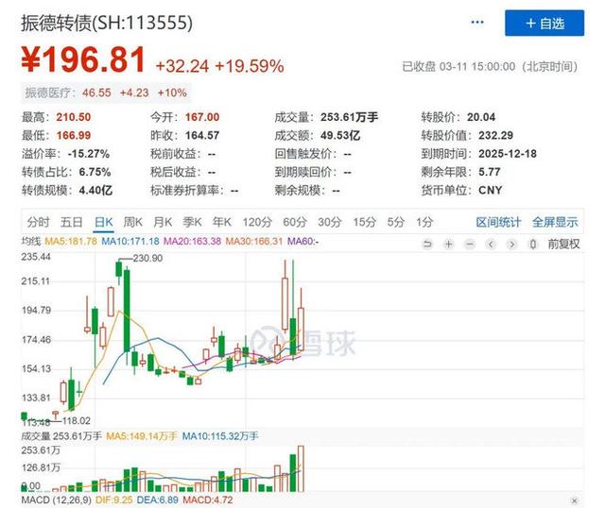This screenshot has width=605, height=508.
Task: Zoom out the K-line chart with minus icon
Action: (470, 244)
